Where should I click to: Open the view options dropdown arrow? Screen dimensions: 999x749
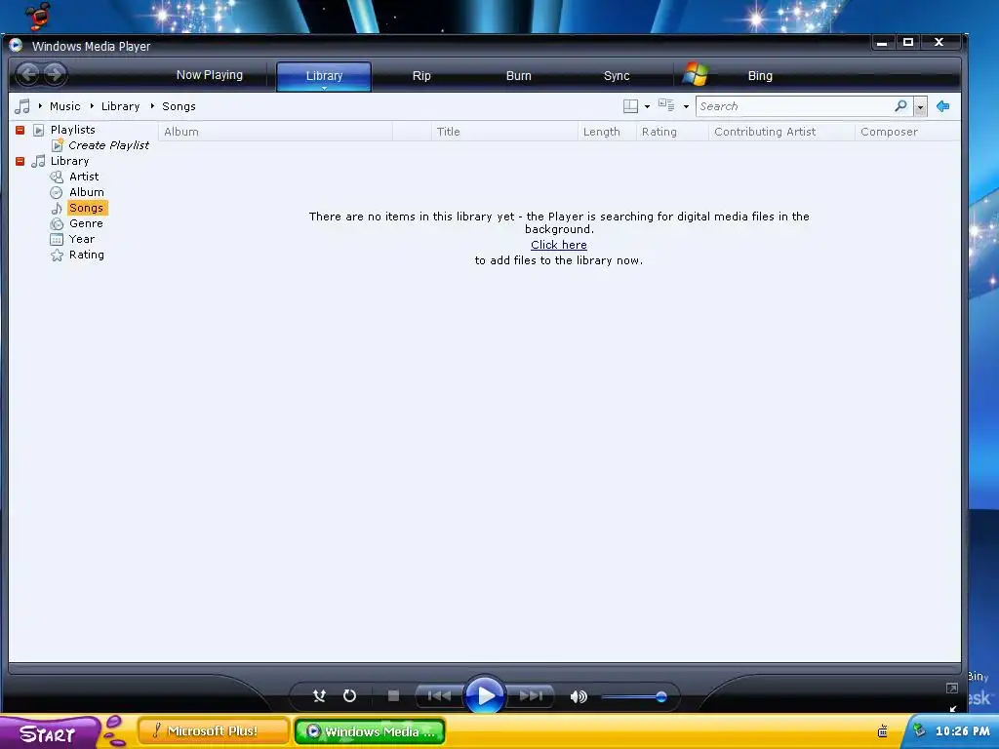click(x=686, y=107)
